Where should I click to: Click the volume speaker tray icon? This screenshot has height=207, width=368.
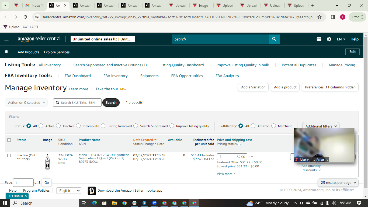(334, 203)
